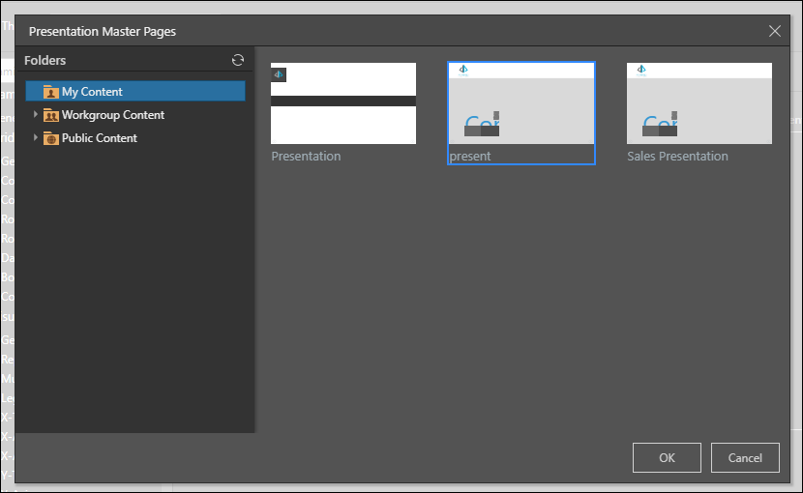The image size is (803, 493).
Task: Click the 'present' caption text
Action: pyautogui.click(x=470, y=156)
